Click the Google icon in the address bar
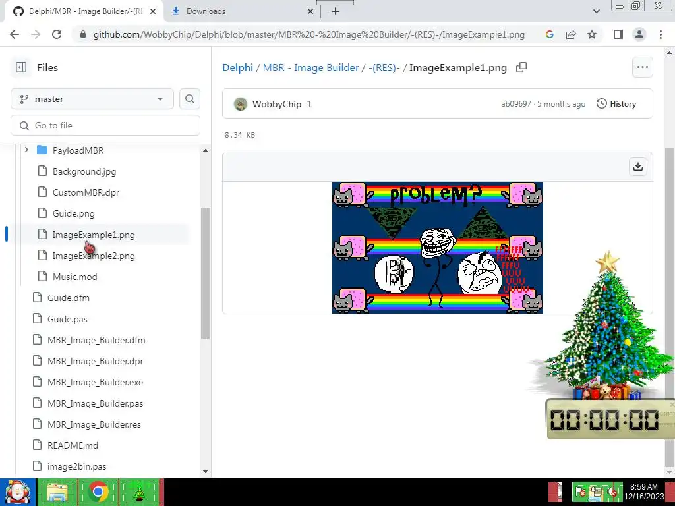675x506 pixels. (x=550, y=34)
